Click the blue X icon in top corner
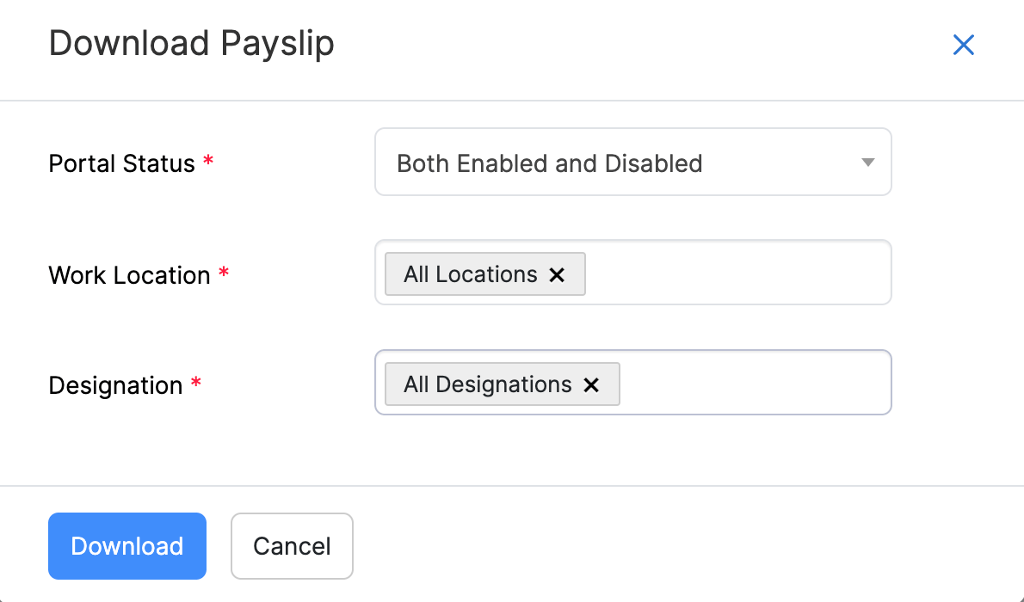The image size is (1024, 602). point(963,45)
